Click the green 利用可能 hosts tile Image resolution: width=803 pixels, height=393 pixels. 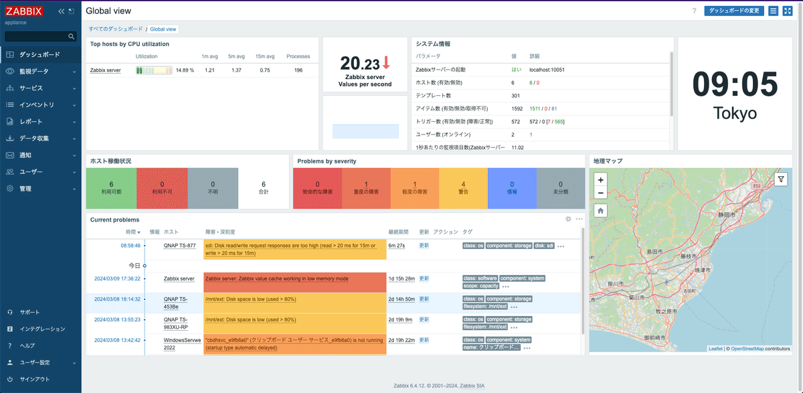pyautogui.click(x=111, y=187)
